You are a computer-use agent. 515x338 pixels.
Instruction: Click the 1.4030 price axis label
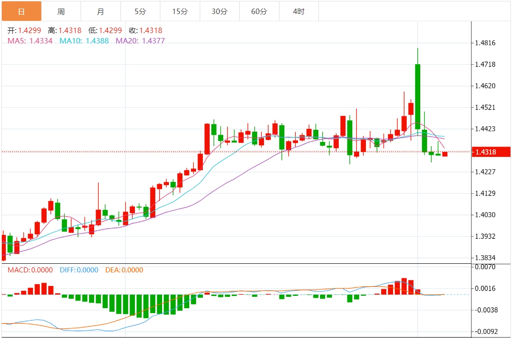tap(485, 215)
